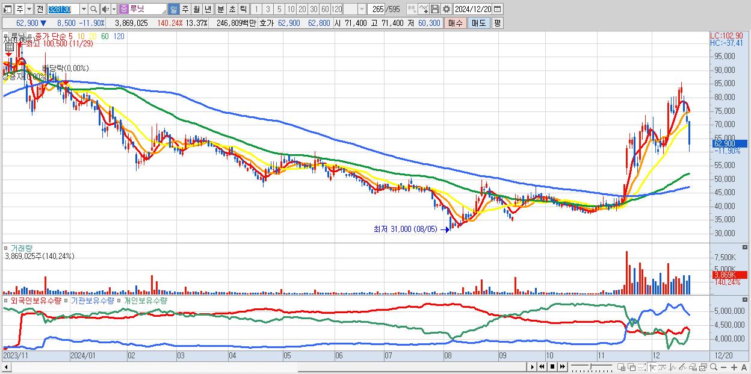The width and height of the screenshot is (751, 374).
Task: Click the stock search magnifier icon
Action: point(93,10)
